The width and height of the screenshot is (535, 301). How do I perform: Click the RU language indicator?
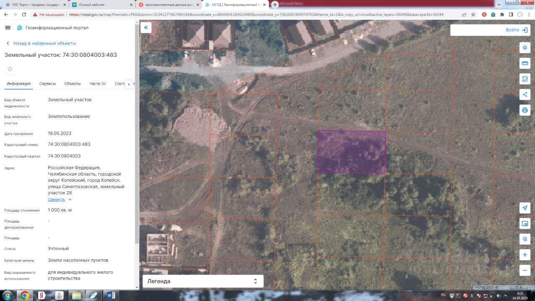click(x=443, y=295)
